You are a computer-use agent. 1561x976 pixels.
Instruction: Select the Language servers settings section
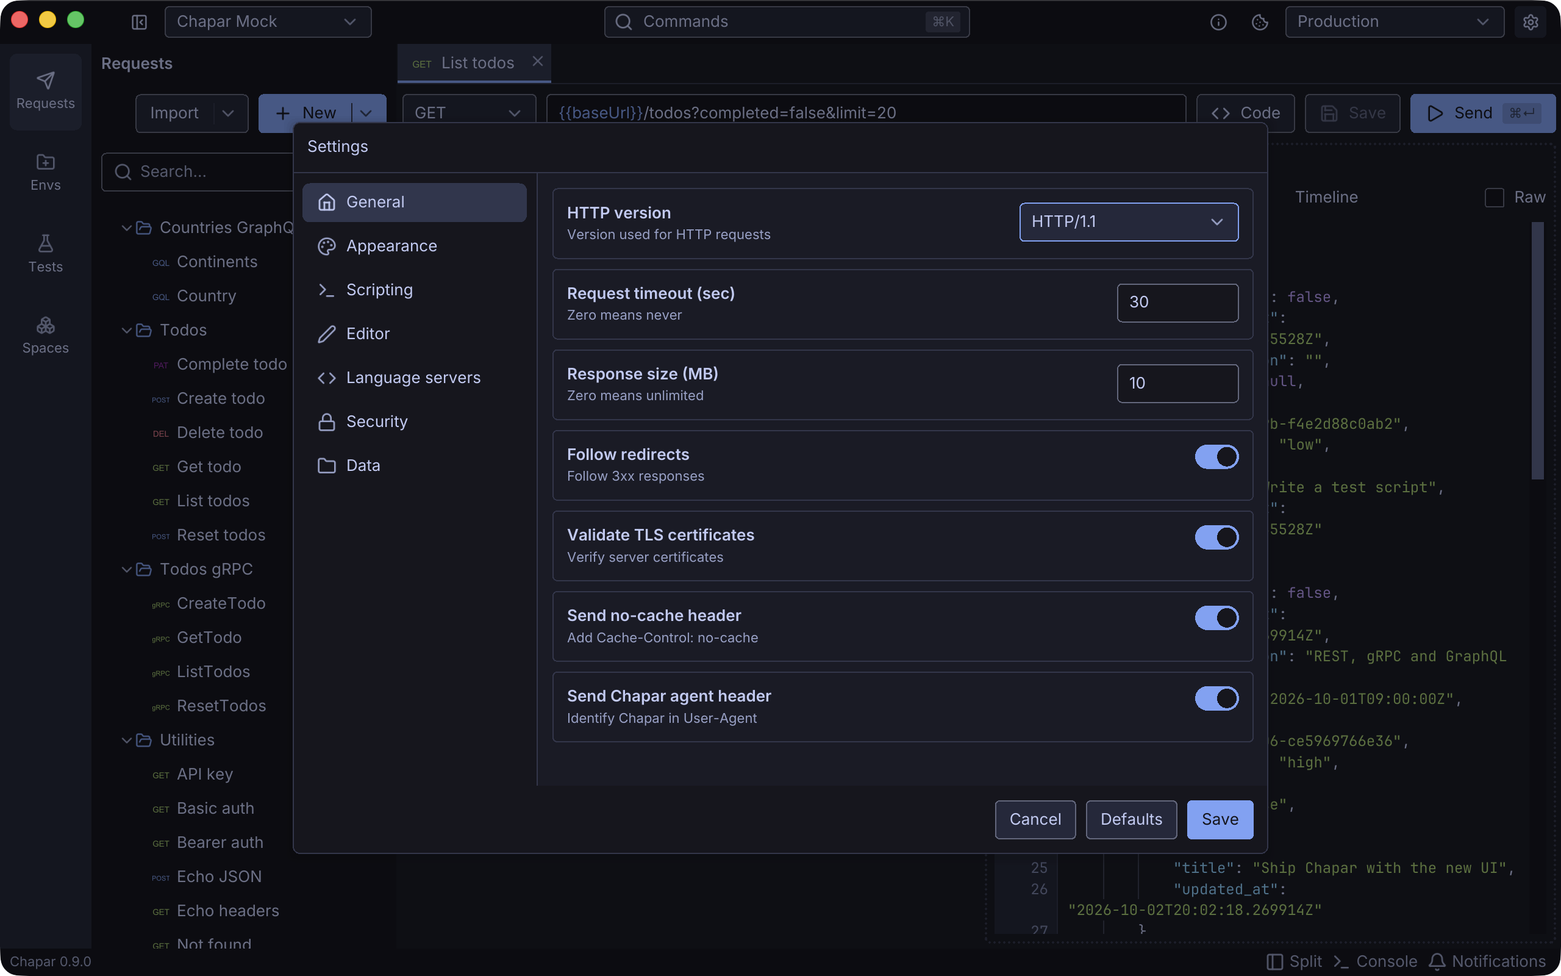414,378
